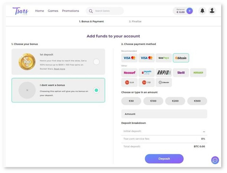Select the 1st deposit bonus radio button
This screenshot has width=227, height=173.
click(96, 62)
